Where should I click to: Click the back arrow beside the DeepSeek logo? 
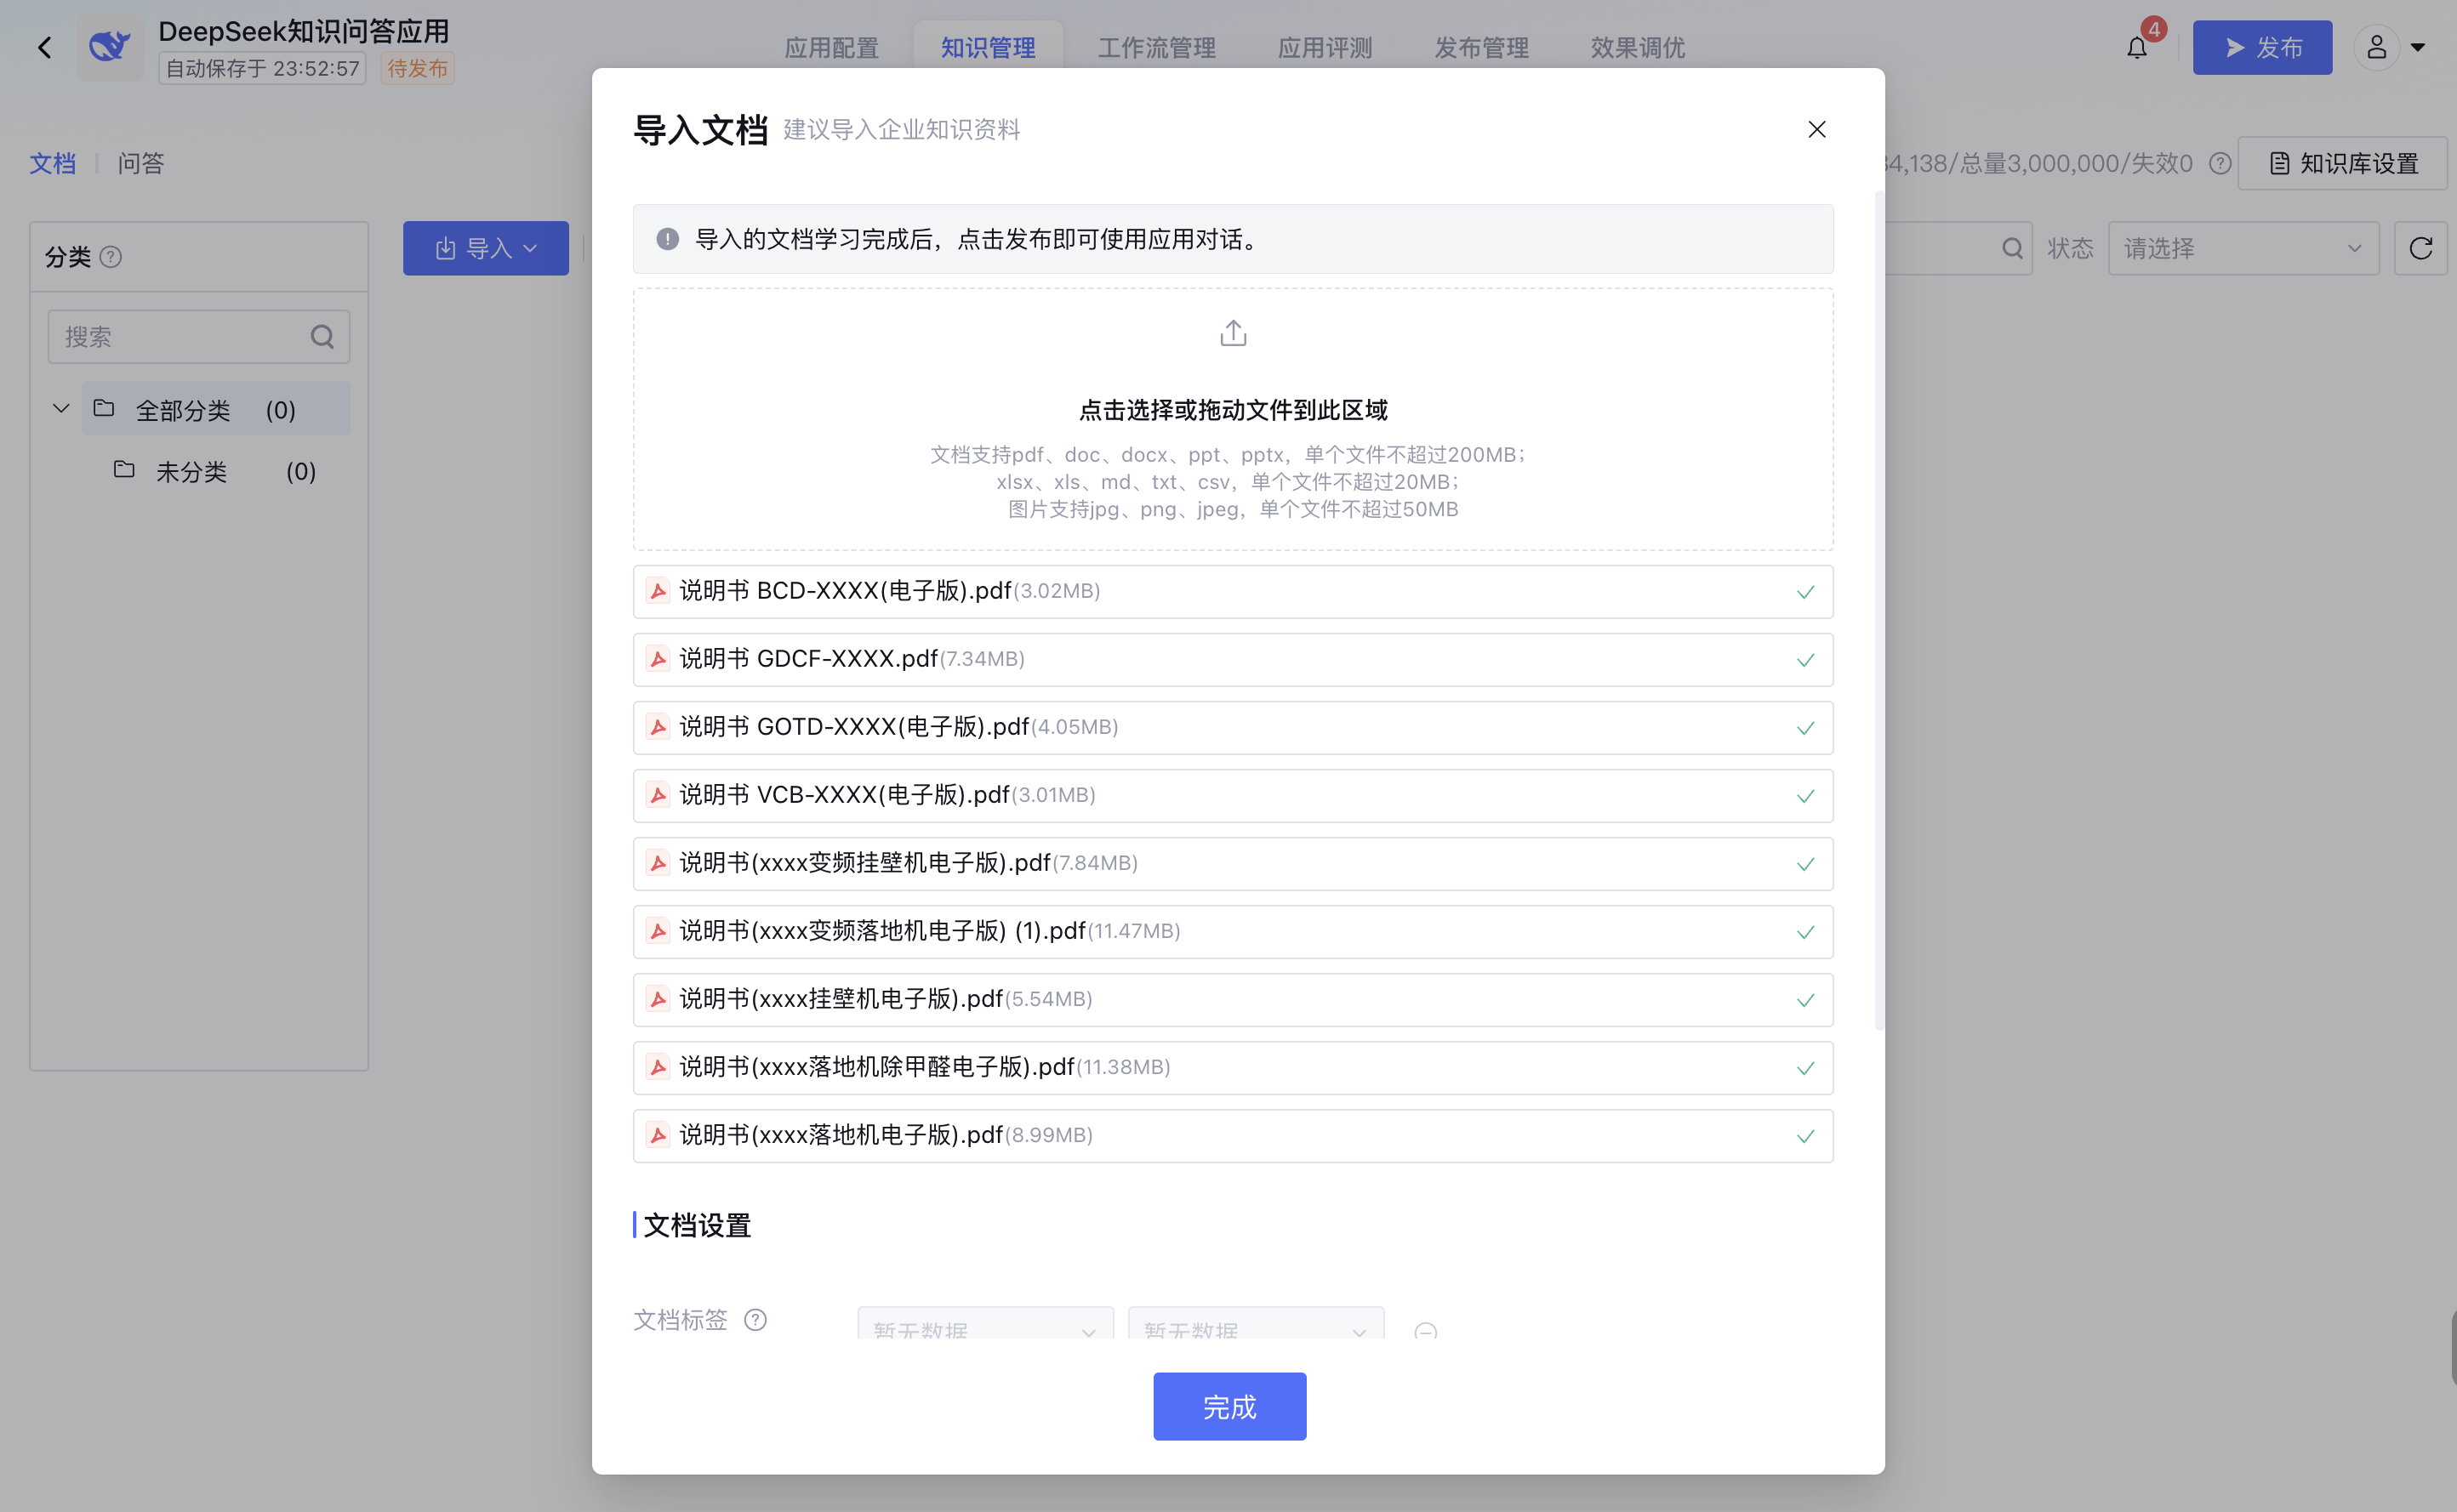tap(44, 47)
